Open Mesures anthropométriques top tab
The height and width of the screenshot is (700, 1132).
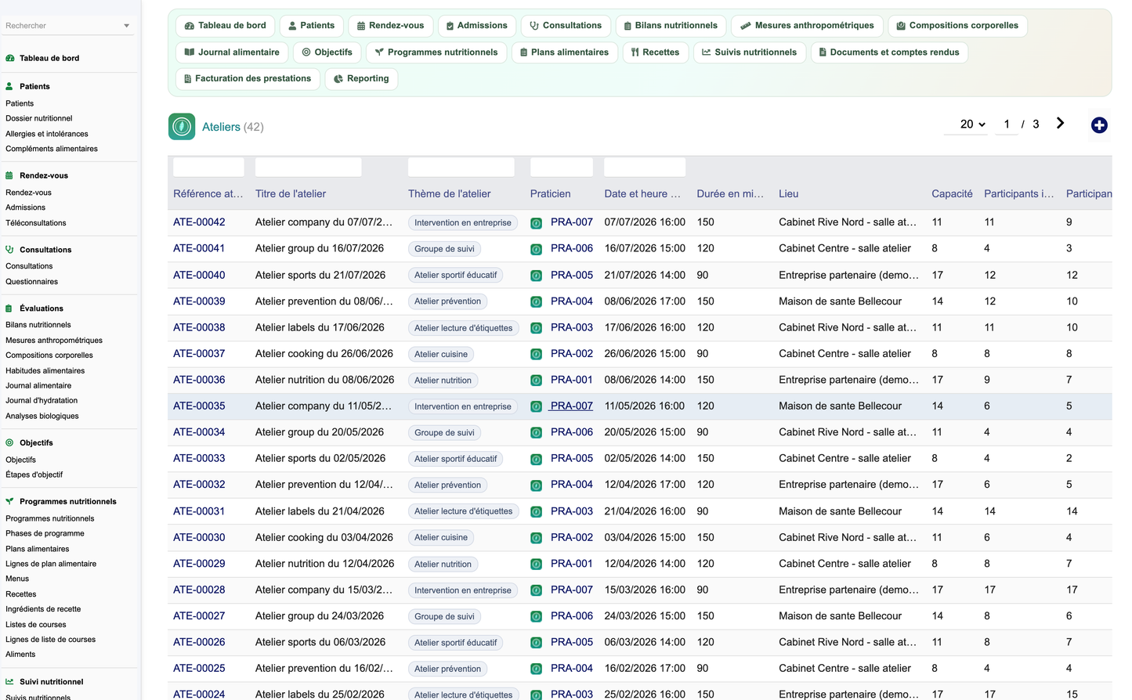(807, 26)
